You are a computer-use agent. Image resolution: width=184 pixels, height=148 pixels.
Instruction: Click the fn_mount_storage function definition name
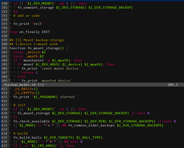coord(43,48)
